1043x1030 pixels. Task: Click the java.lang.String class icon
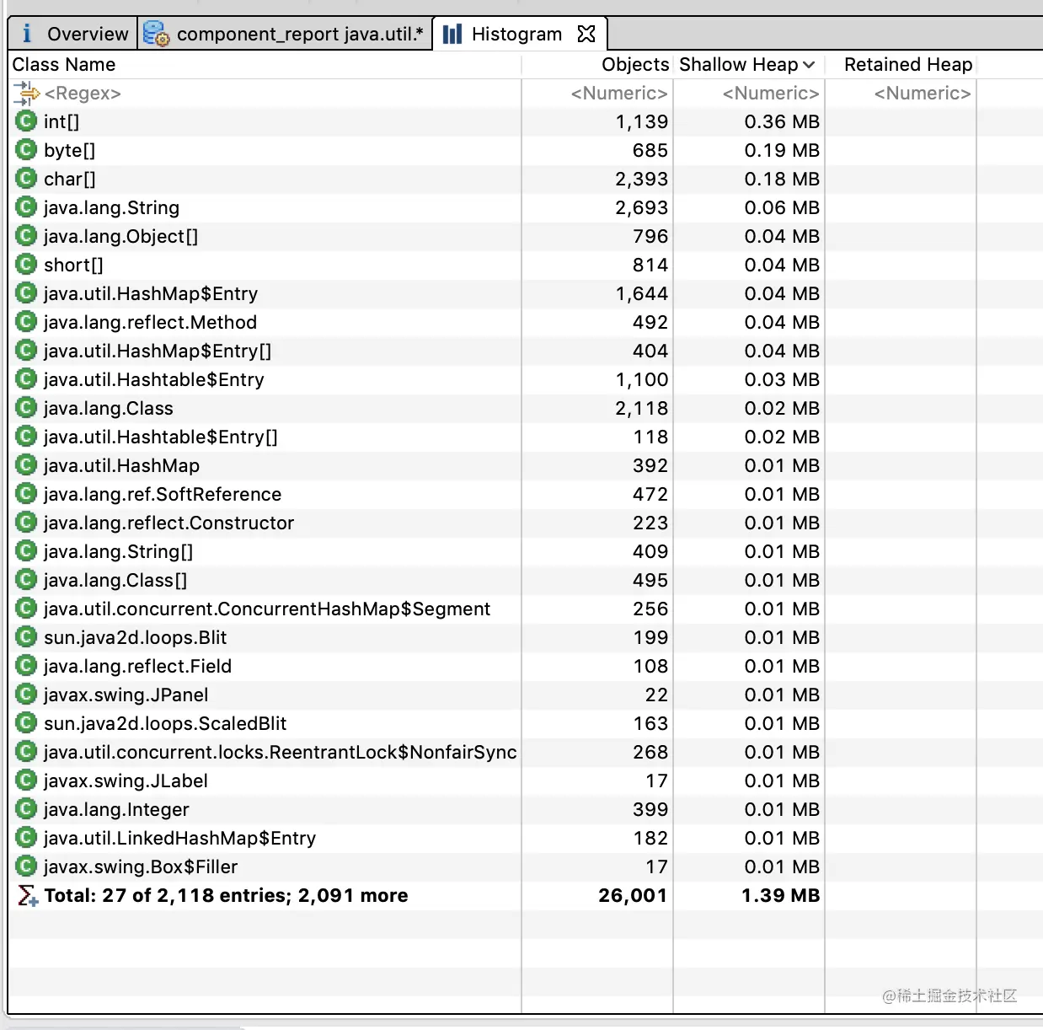click(27, 207)
